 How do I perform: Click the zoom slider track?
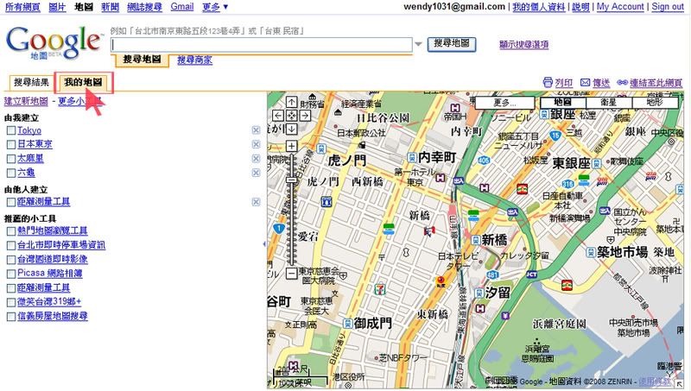292,224
